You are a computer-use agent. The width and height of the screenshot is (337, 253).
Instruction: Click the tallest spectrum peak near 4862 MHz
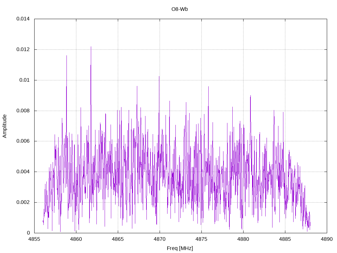coord(91,47)
